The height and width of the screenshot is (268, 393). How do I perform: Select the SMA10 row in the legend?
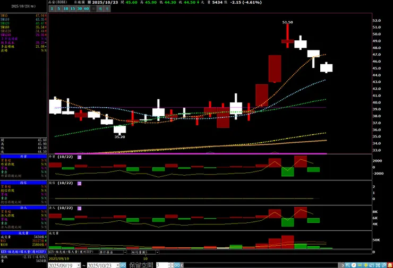23,19
